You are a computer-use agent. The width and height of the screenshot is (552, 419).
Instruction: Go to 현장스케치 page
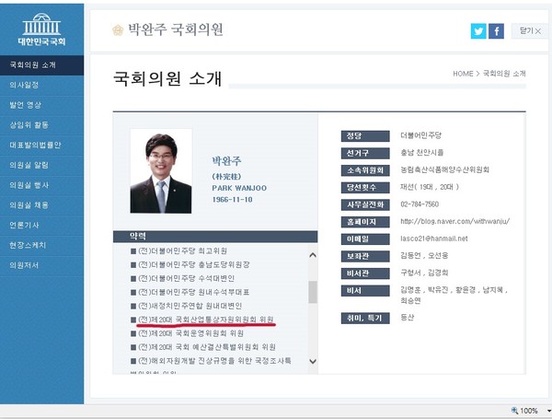tap(29, 245)
